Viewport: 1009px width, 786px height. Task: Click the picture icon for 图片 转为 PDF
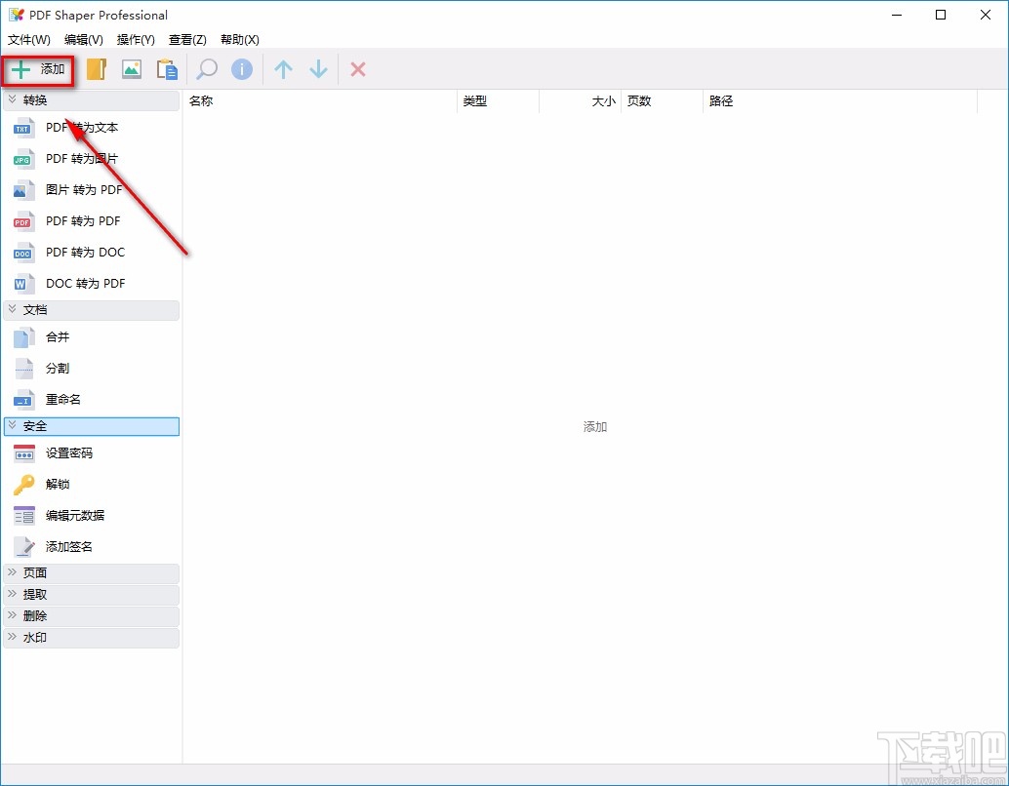click(23, 190)
